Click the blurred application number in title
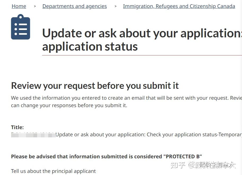Image resolution: width=242 pixels, height=175 pixels. click(33, 135)
